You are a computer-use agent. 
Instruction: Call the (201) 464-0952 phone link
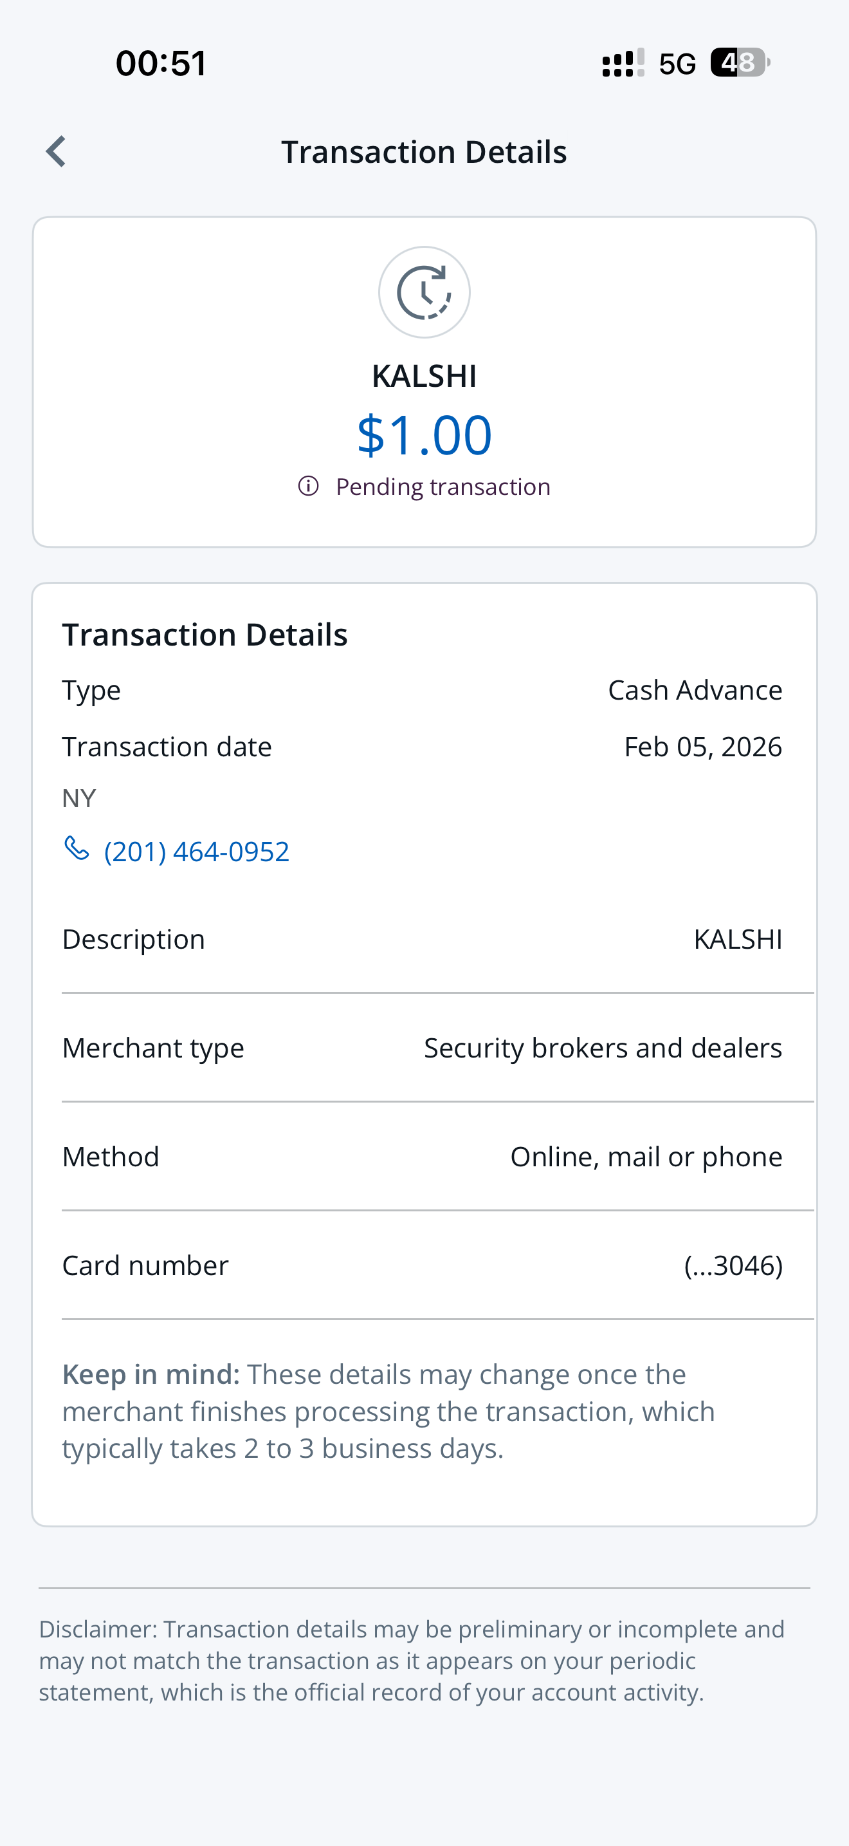click(196, 852)
